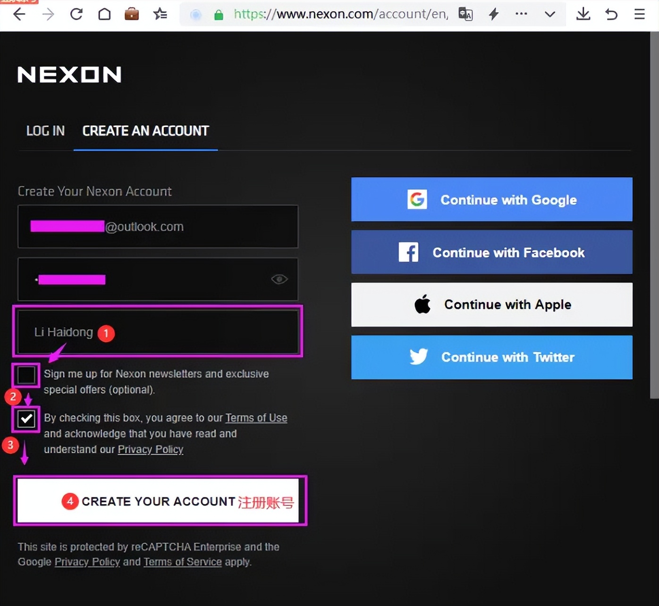659x606 pixels.
Task: Continue with Facebook sign-up
Action: click(492, 252)
